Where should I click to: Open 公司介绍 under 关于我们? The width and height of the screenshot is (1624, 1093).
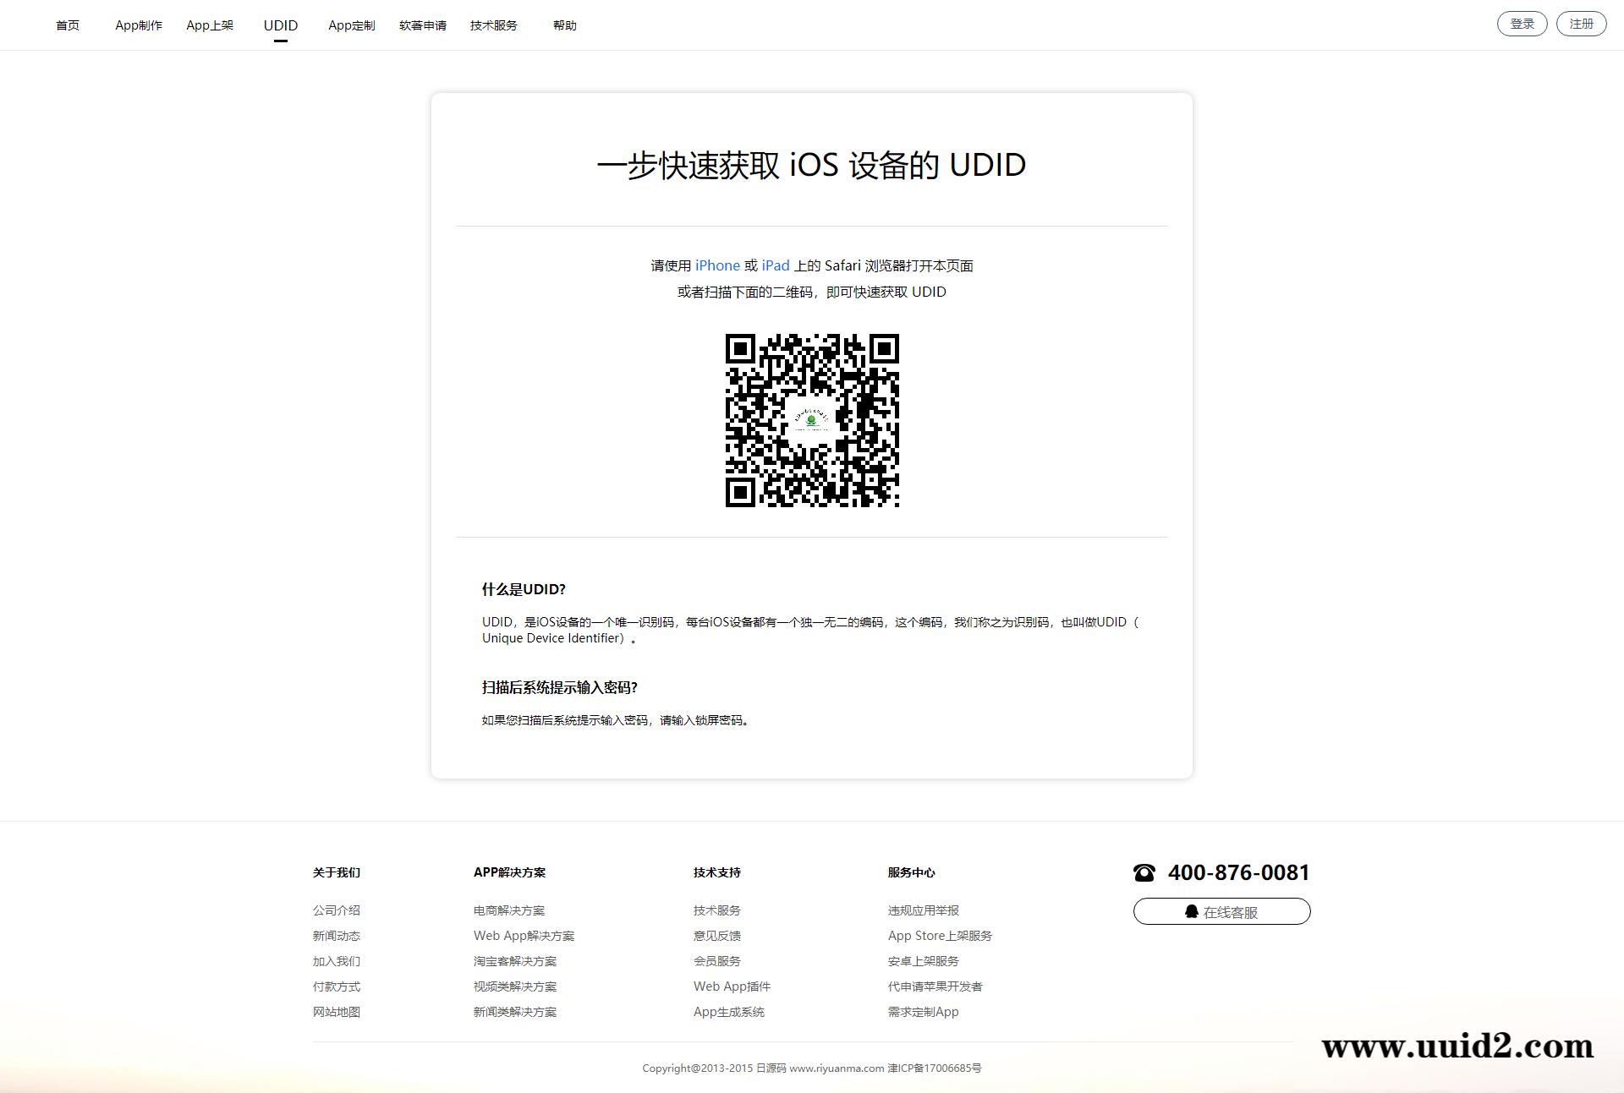tap(335, 910)
